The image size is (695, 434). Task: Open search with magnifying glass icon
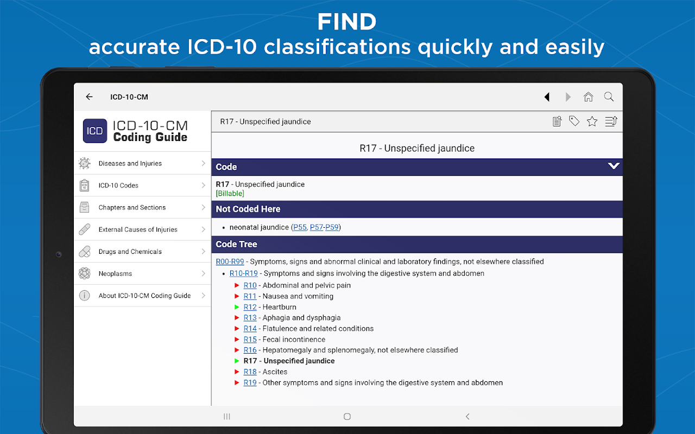[609, 97]
